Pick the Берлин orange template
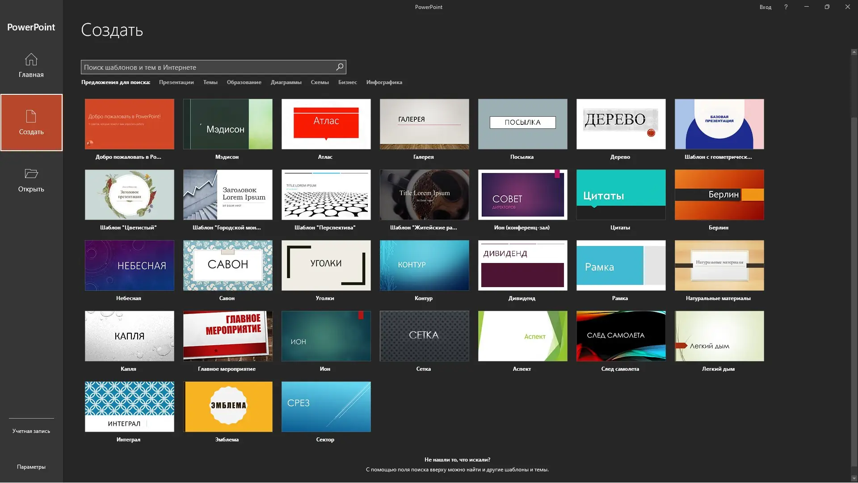 pyautogui.click(x=719, y=195)
